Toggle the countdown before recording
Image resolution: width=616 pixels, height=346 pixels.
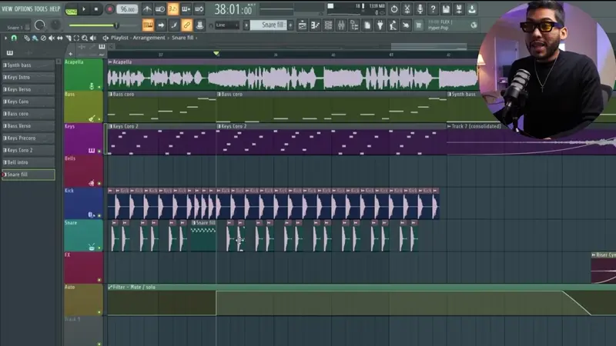[x=172, y=8]
